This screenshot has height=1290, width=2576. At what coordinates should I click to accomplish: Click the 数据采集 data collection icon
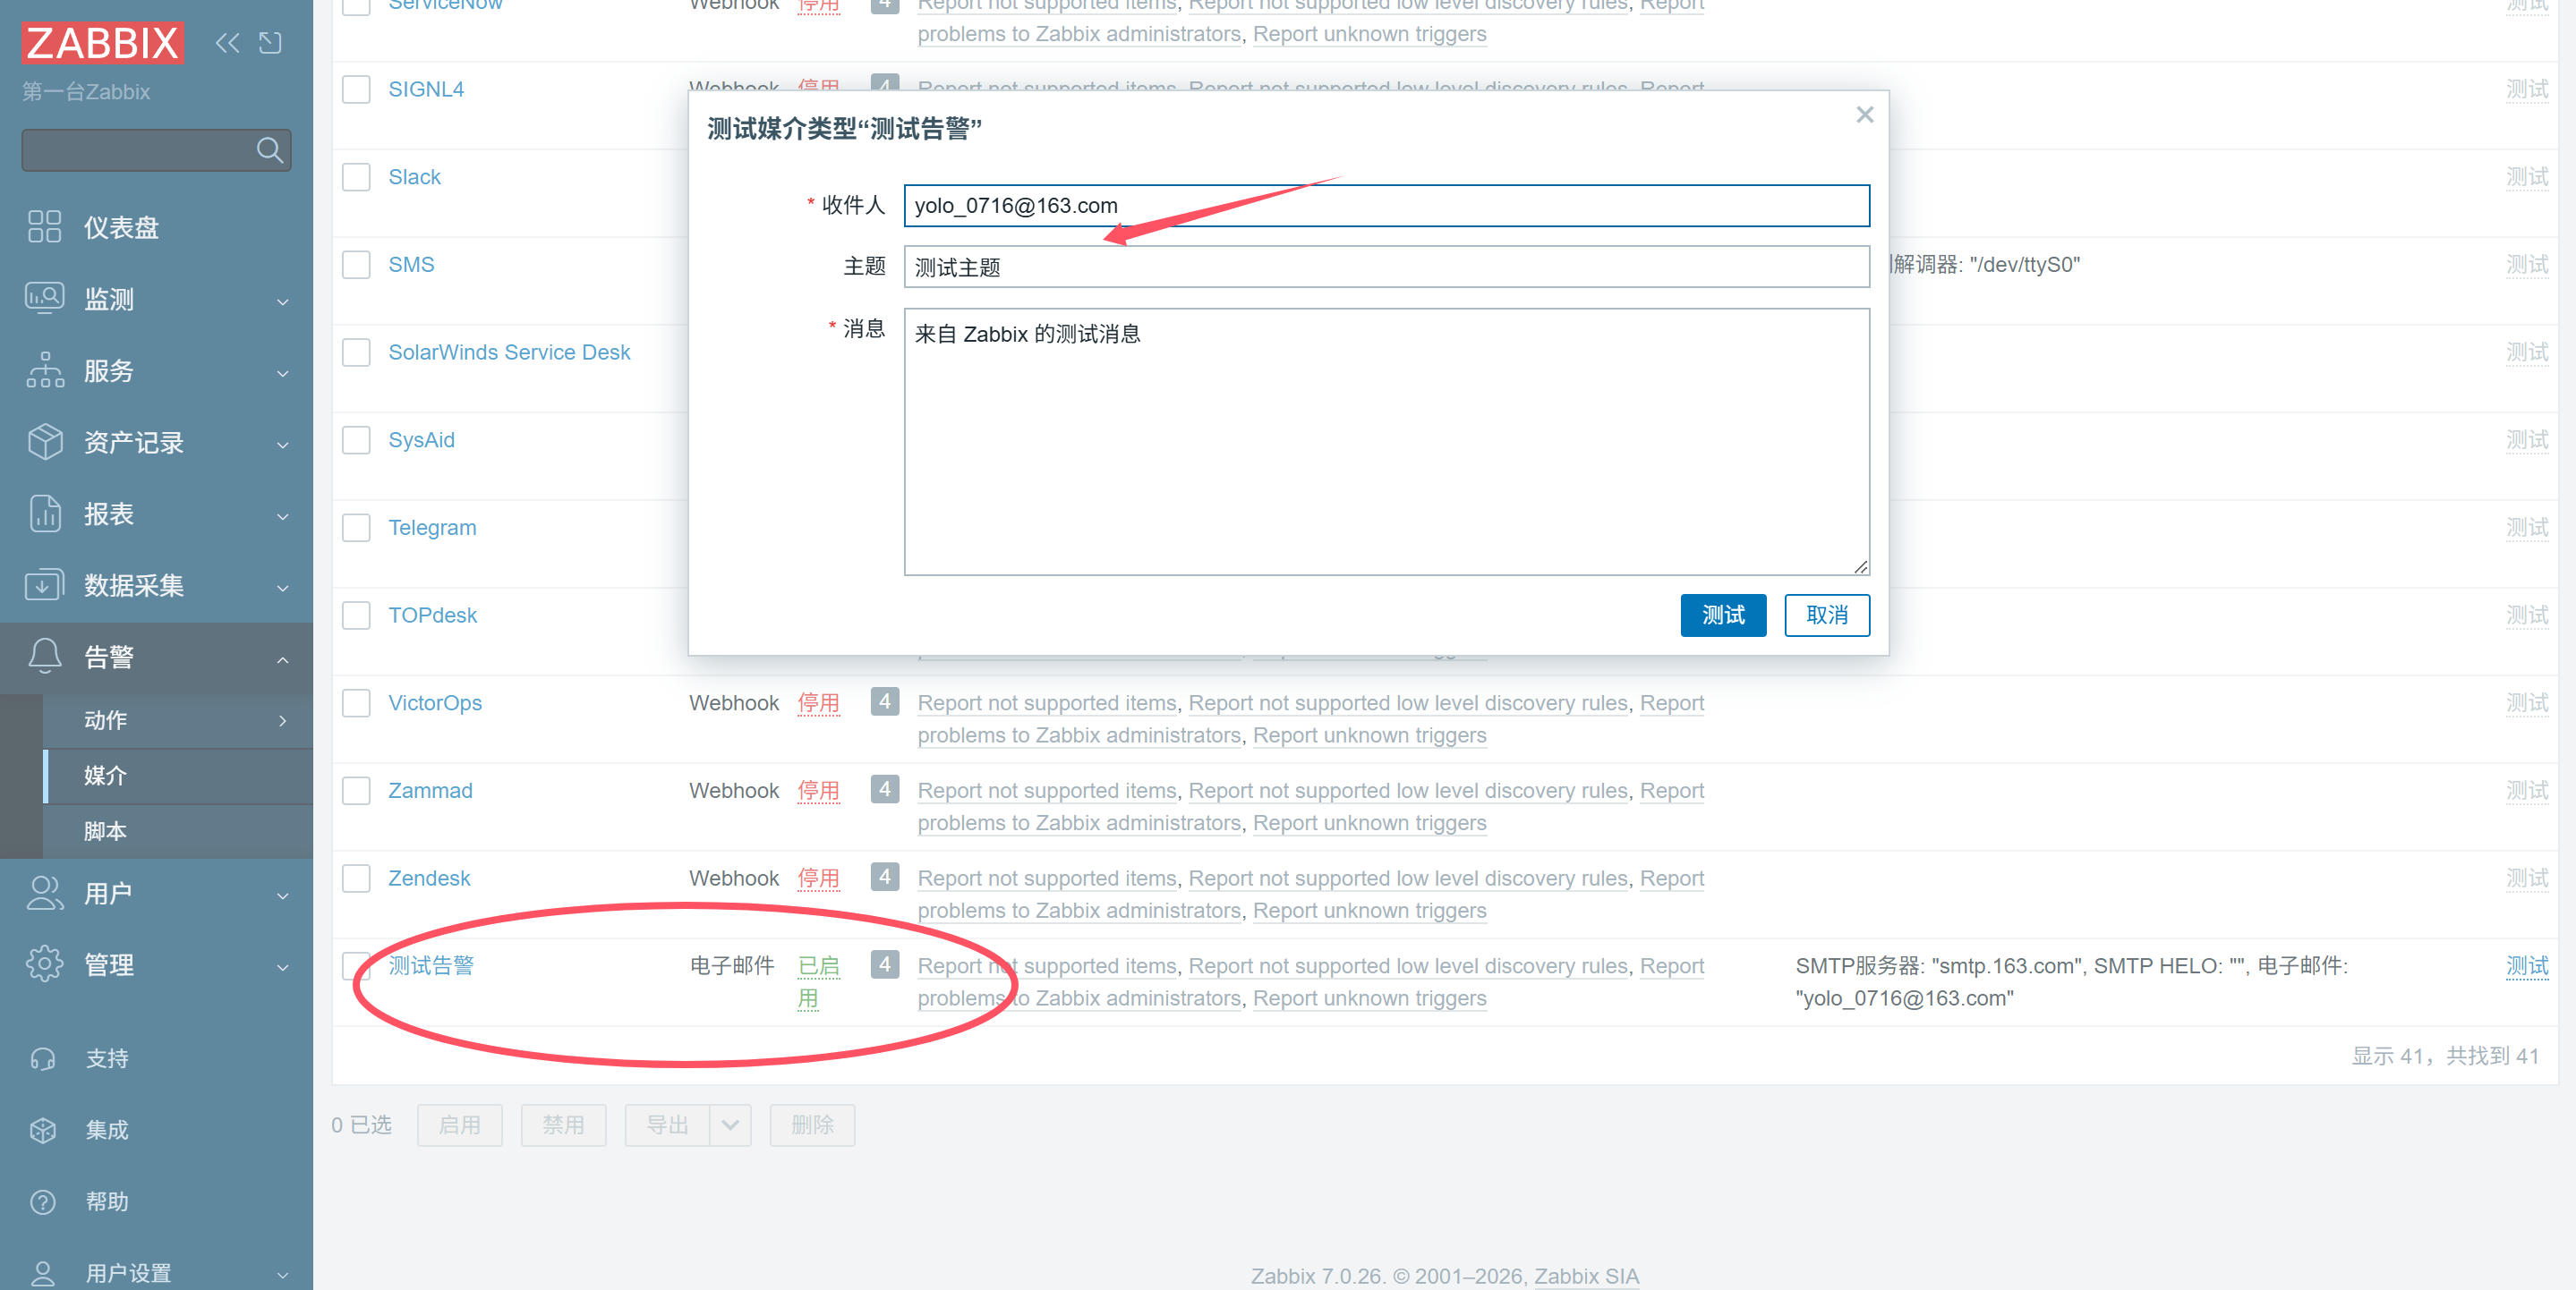click(x=44, y=584)
